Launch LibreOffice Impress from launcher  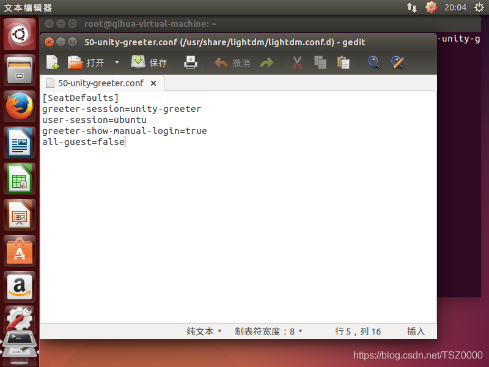(x=20, y=215)
